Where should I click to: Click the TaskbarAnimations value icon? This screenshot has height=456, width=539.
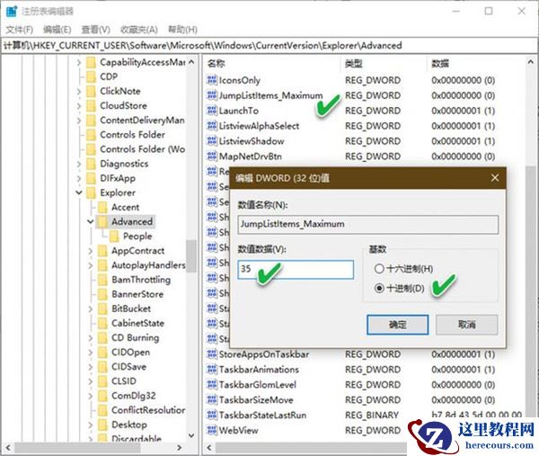212,370
